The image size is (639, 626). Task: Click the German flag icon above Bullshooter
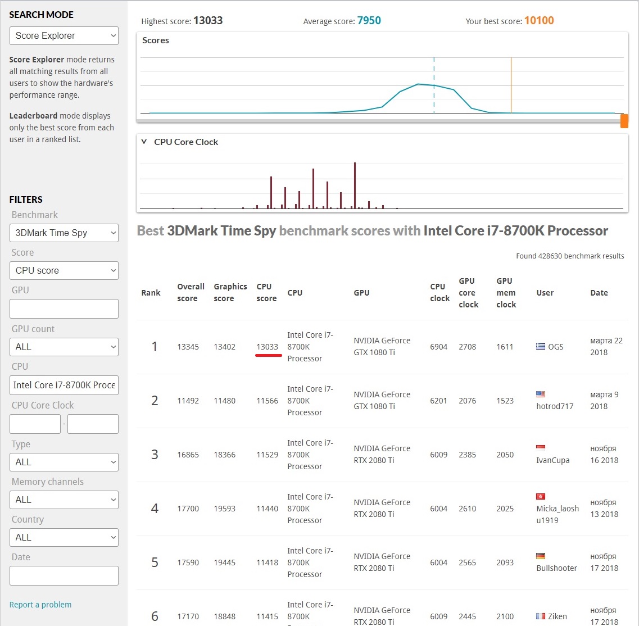(541, 556)
